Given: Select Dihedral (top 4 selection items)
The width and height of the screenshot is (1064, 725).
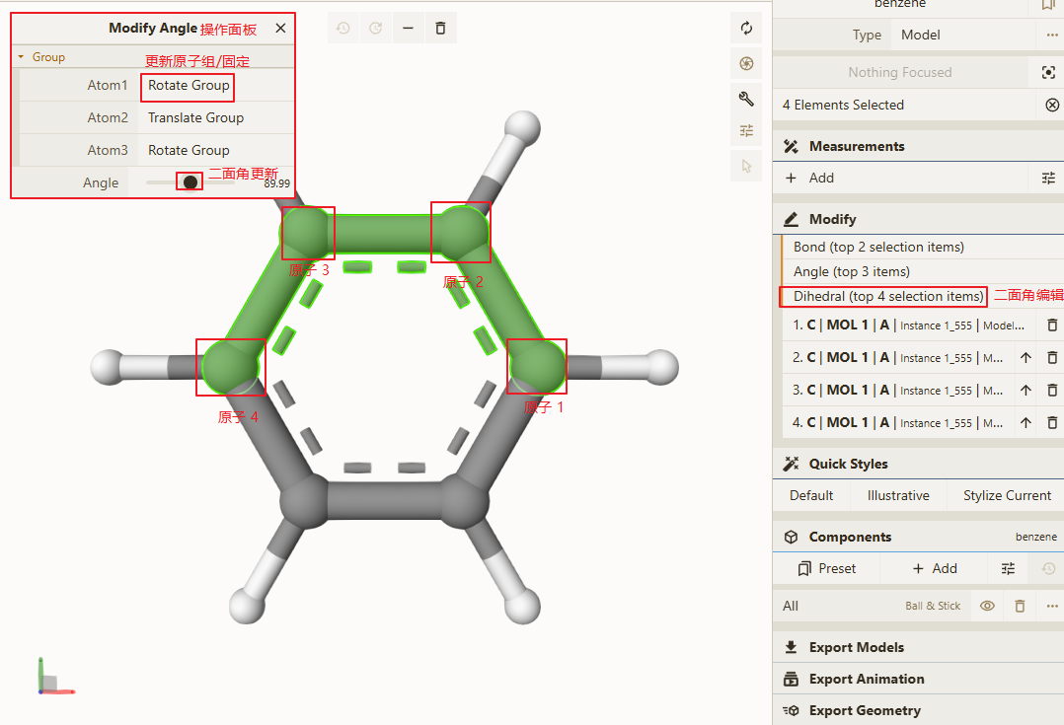Looking at the screenshot, I should [887, 296].
